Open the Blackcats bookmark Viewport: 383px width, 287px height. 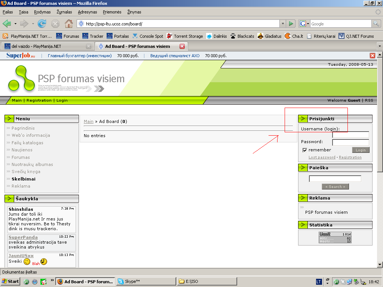(242, 36)
